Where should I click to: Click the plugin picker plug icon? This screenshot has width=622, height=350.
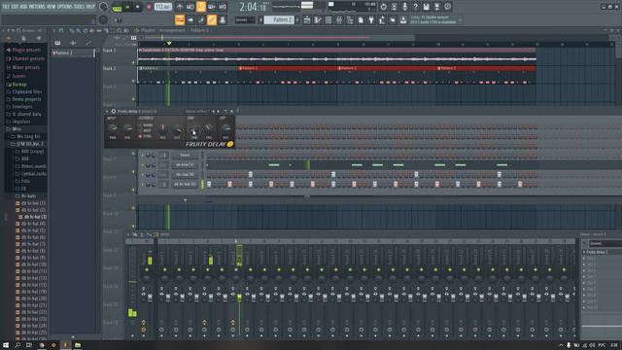click(371, 19)
